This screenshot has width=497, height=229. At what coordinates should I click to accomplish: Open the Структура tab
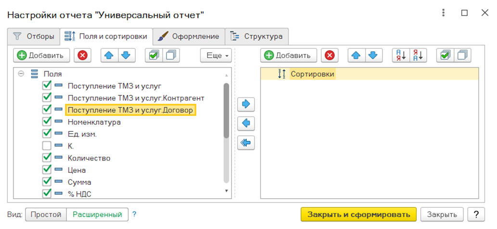click(x=257, y=36)
